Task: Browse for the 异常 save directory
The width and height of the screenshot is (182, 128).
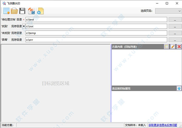Action: pyautogui.click(x=175, y=40)
